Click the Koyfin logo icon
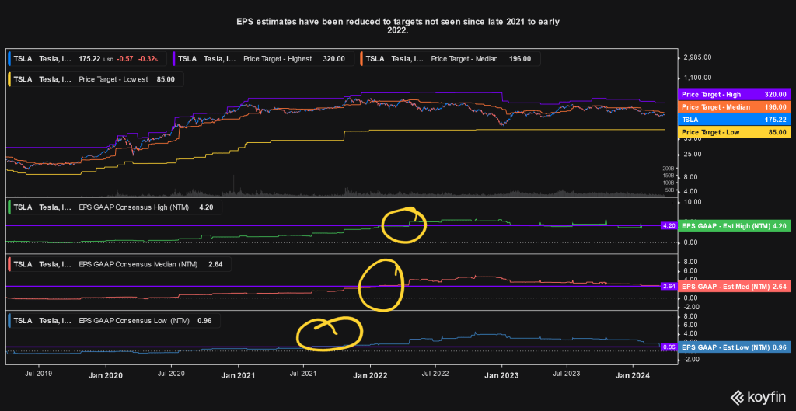Screen dimensions: 796x411 [735, 396]
